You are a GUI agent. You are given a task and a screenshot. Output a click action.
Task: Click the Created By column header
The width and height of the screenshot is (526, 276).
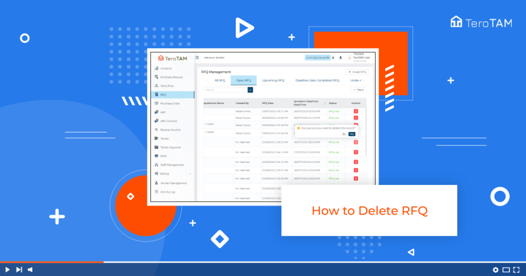point(242,103)
